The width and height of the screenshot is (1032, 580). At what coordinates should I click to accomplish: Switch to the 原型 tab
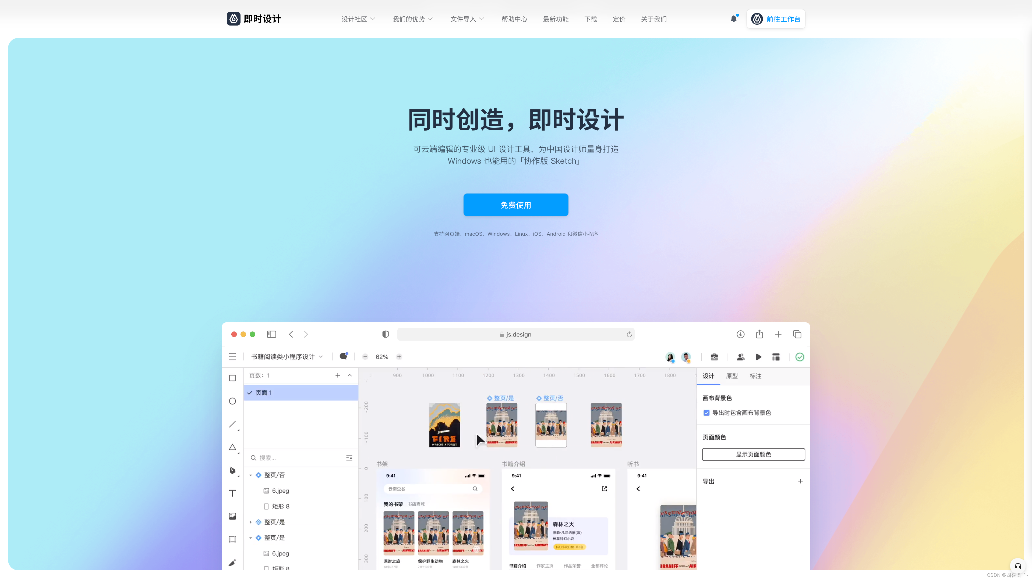pyautogui.click(x=731, y=376)
